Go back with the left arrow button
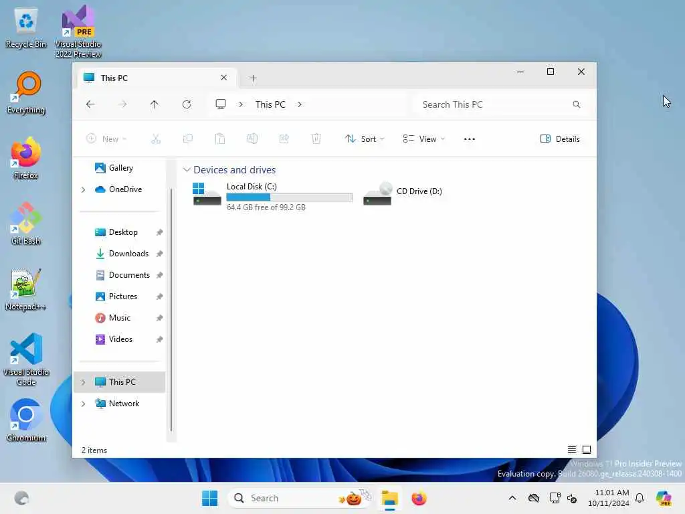The height and width of the screenshot is (514, 685). click(90, 104)
